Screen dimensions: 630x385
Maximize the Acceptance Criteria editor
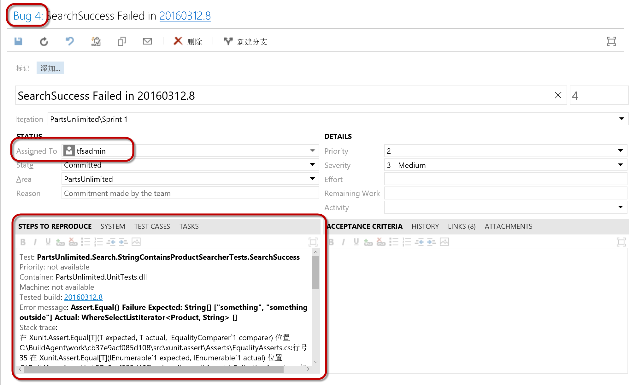click(621, 242)
